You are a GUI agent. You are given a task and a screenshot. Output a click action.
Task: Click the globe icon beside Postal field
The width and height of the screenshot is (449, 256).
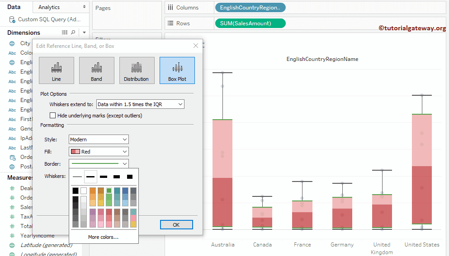coord(12,167)
